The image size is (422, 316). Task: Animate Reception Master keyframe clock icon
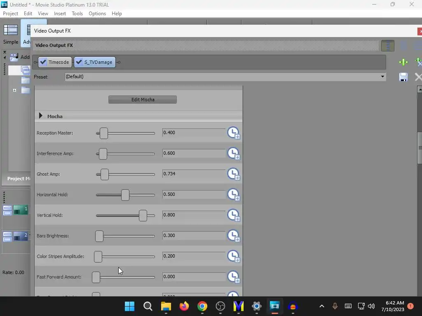click(x=234, y=133)
